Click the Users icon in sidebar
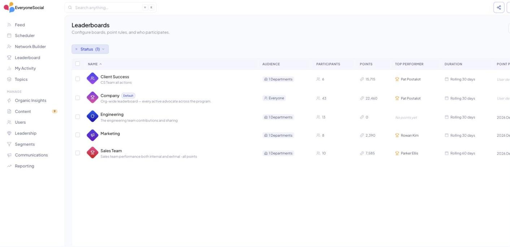This screenshot has height=247, width=510. point(9,122)
